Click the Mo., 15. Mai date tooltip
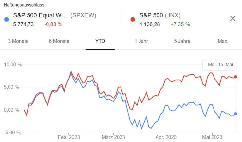242x142 pixels. [x=220, y=65]
